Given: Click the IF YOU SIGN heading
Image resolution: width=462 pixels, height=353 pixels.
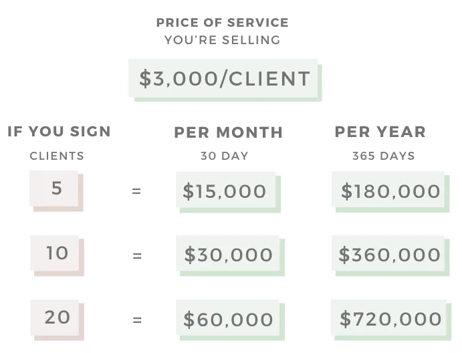Looking at the screenshot, I should (x=59, y=131).
